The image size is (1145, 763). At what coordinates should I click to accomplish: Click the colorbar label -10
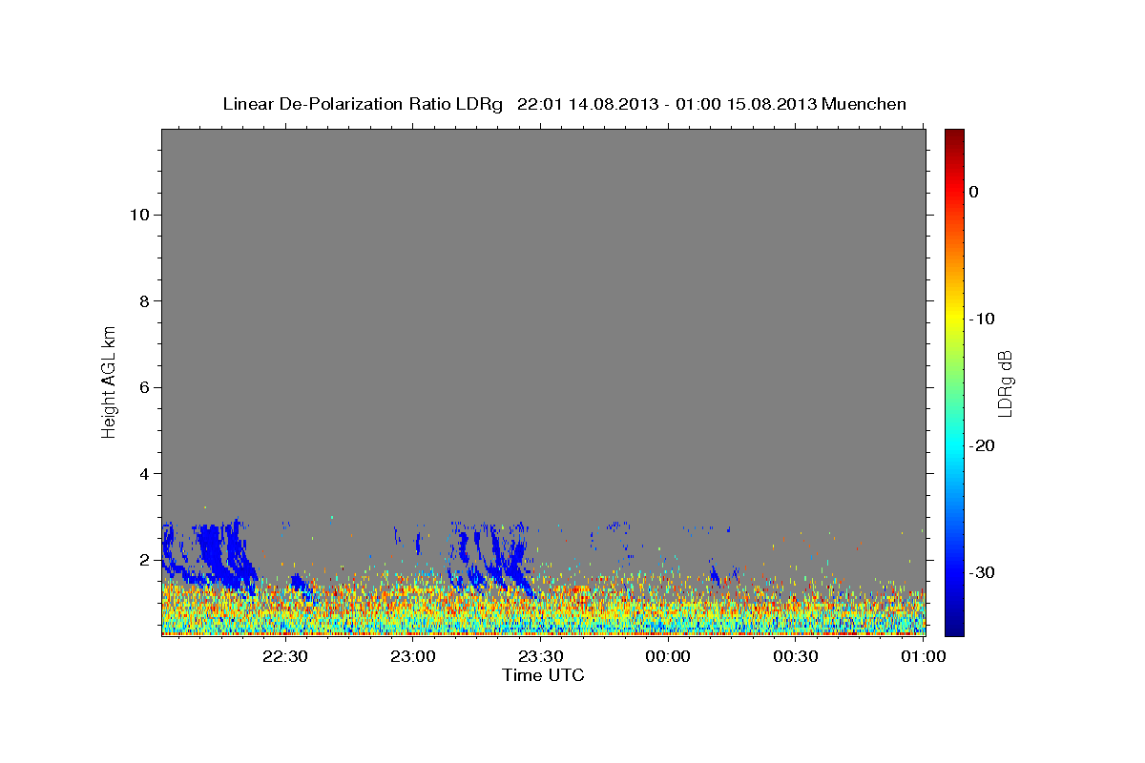click(980, 319)
